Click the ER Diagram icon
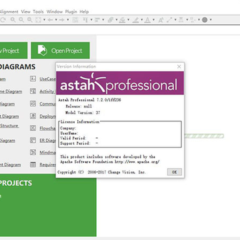Screen dimensions: 240x240 [33, 141]
